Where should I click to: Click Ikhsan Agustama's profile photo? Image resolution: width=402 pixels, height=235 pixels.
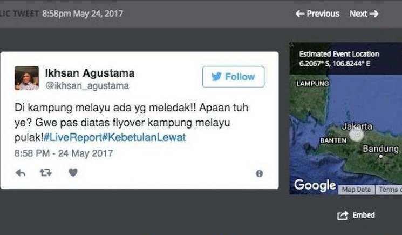pos(26,78)
